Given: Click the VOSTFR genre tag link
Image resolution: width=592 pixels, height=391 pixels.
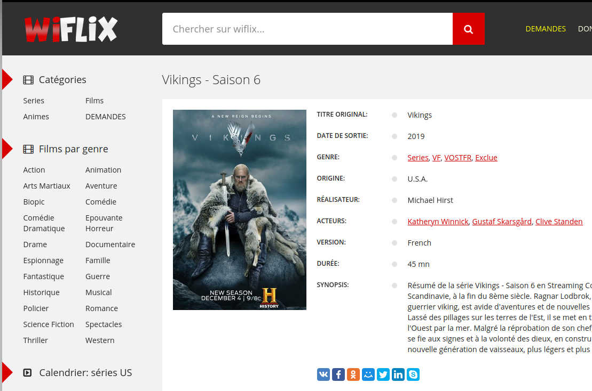Looking at the screenshot, I should (x=457, y=158).
